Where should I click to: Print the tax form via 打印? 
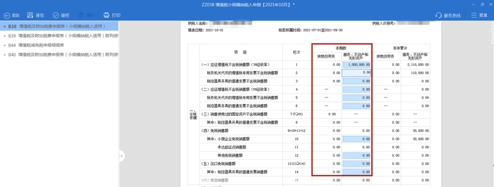coord(107,15)
